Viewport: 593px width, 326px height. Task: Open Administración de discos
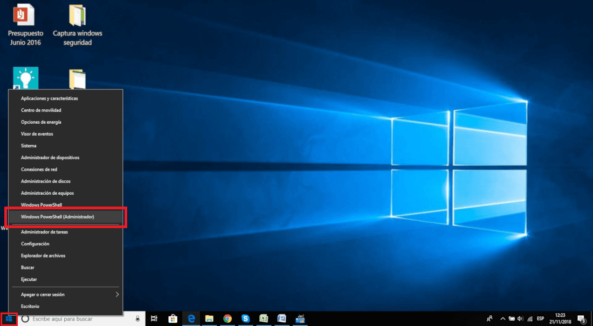tap(66, 181)
